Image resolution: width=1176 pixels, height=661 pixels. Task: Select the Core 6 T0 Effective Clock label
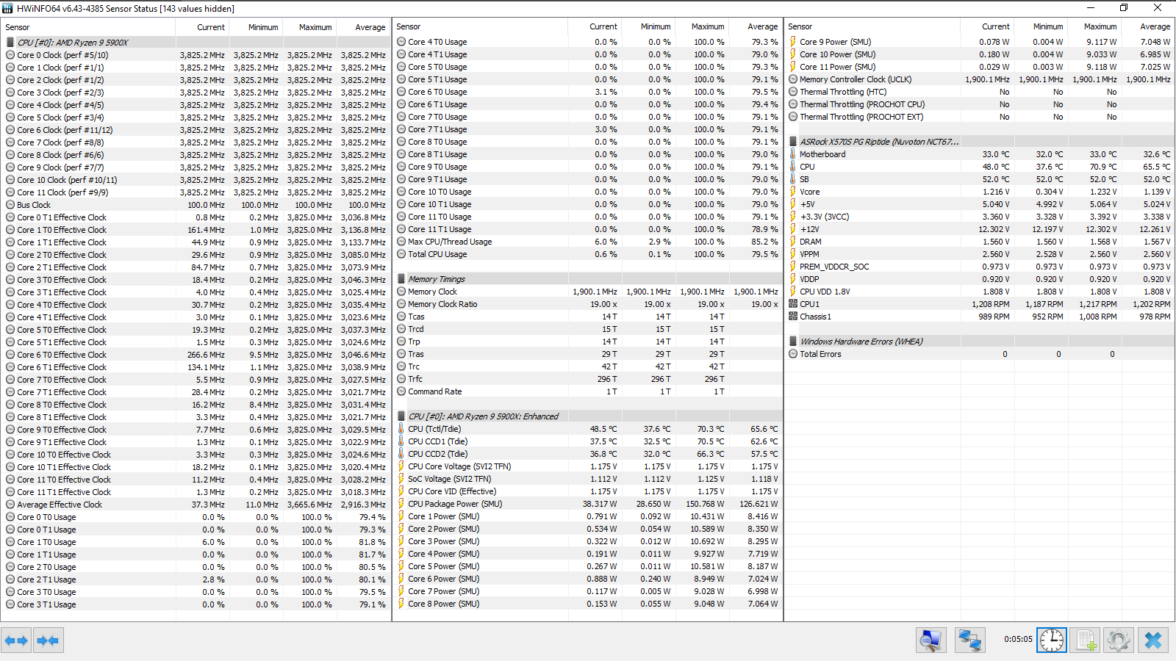pos(62,355)
